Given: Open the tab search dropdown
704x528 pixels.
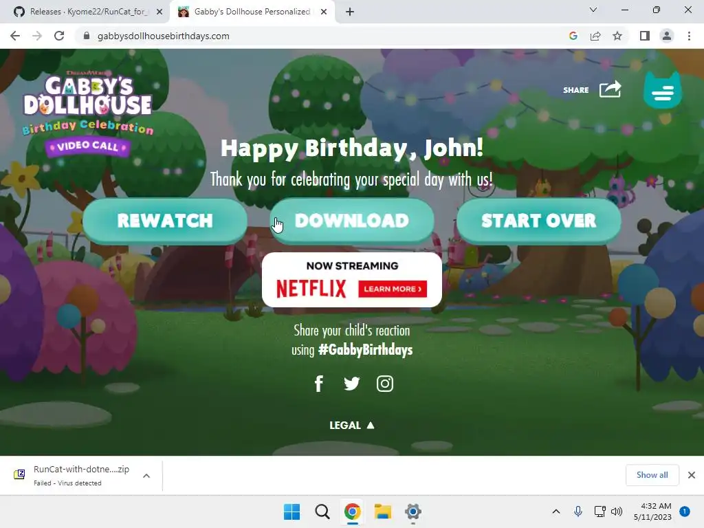Looking at the screenshot, I should (x=593, y=10).
